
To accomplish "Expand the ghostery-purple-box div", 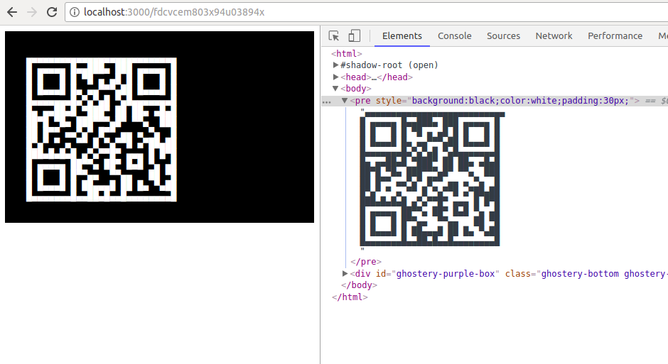I will tap(345, 273).
